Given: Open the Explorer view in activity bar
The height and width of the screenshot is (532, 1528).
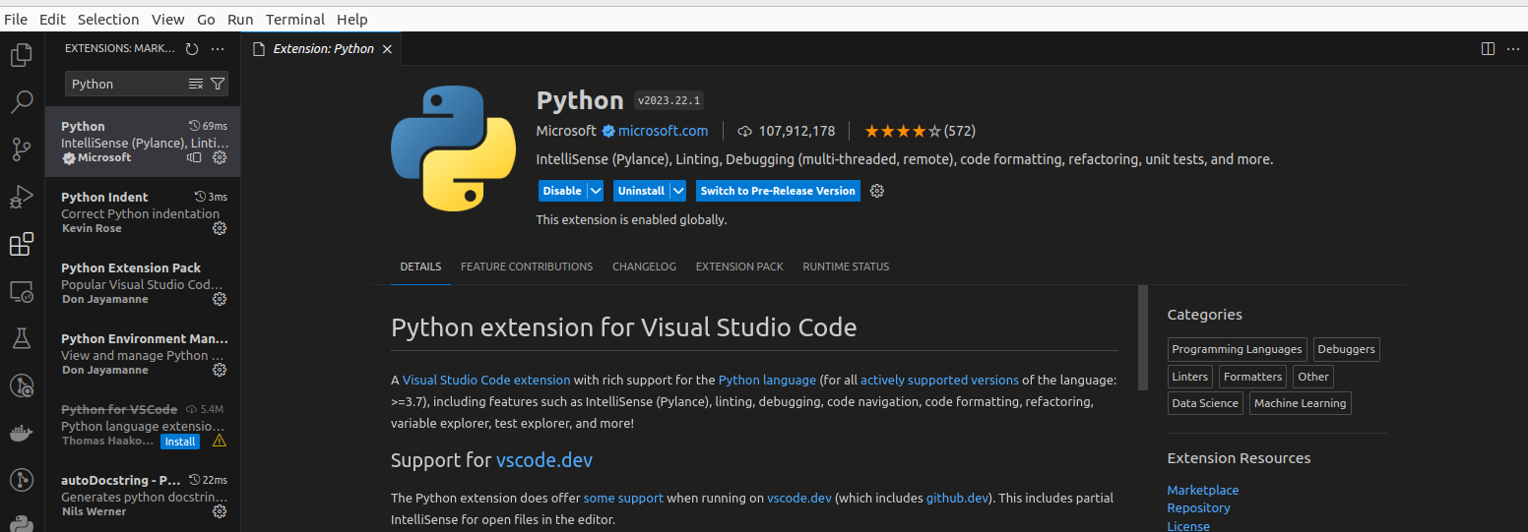Looking at the screenshot, I should click(22, 55).
